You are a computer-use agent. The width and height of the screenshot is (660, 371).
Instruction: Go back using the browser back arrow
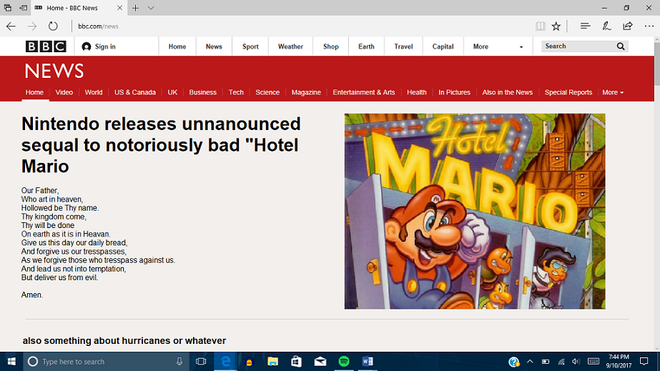tap(11, 26)
